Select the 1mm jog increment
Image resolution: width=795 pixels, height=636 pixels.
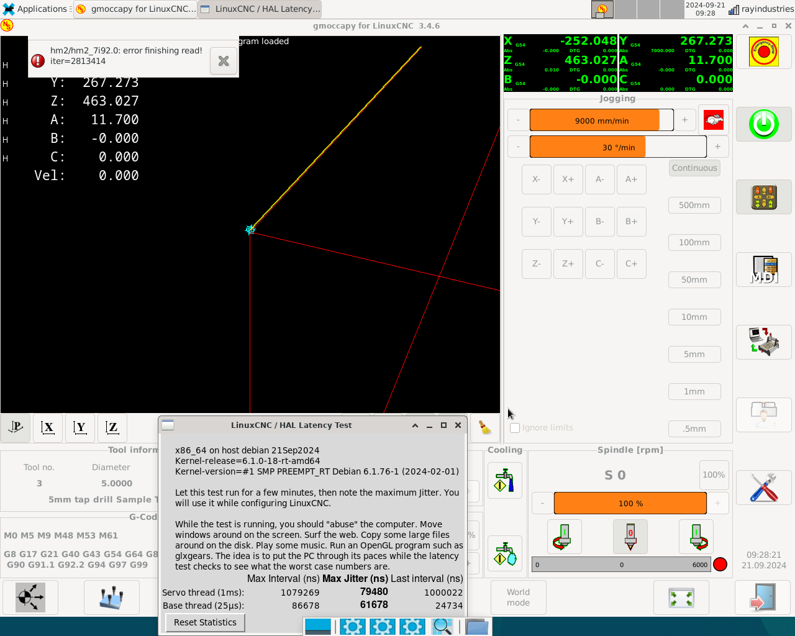point(694,391)
